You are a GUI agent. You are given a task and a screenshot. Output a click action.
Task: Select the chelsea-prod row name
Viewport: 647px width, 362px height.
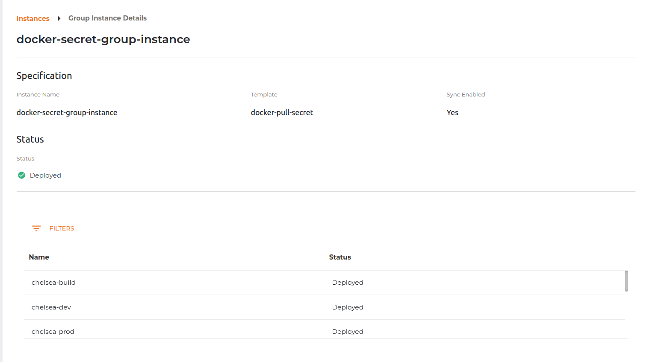coord(53,332)
